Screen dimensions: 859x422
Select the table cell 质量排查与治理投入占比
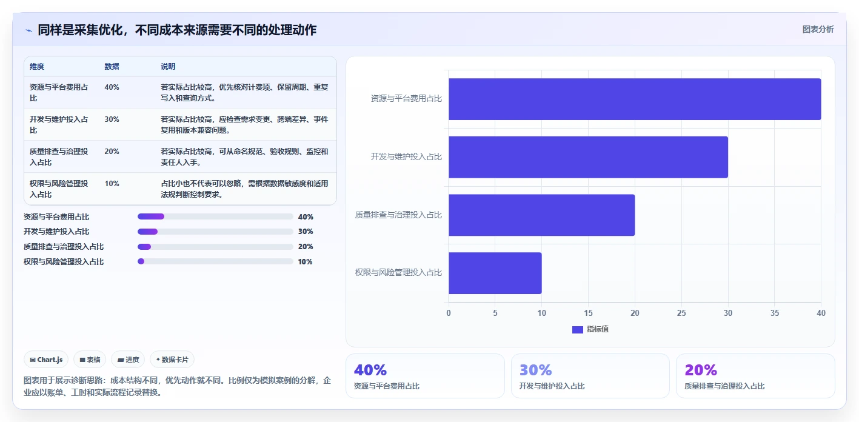pyautogui.click(x=59, y=157)
